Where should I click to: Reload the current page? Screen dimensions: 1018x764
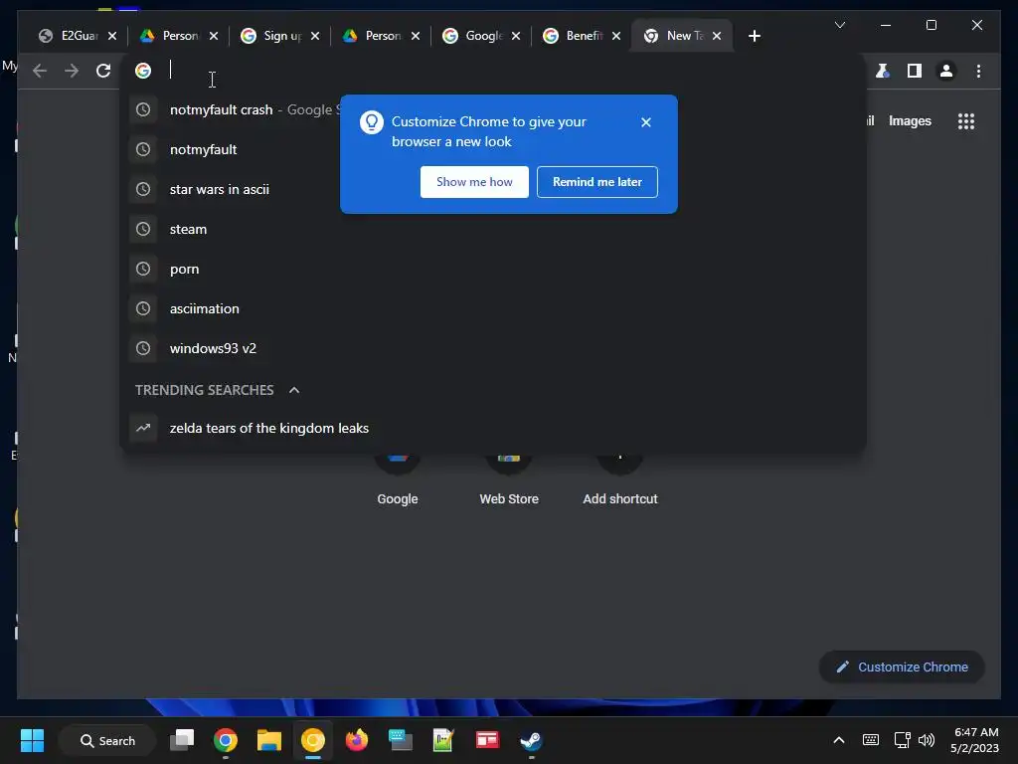click(103, 71)
